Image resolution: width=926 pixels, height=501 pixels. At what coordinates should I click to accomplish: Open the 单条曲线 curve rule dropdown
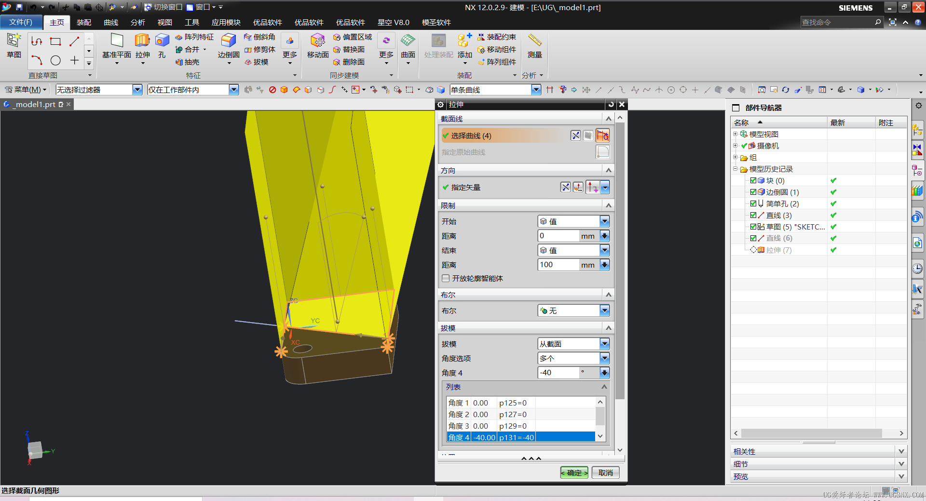[x=536, y=90]
